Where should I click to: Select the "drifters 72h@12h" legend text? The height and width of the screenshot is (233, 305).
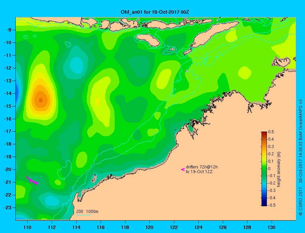click(x=202, y=167)
